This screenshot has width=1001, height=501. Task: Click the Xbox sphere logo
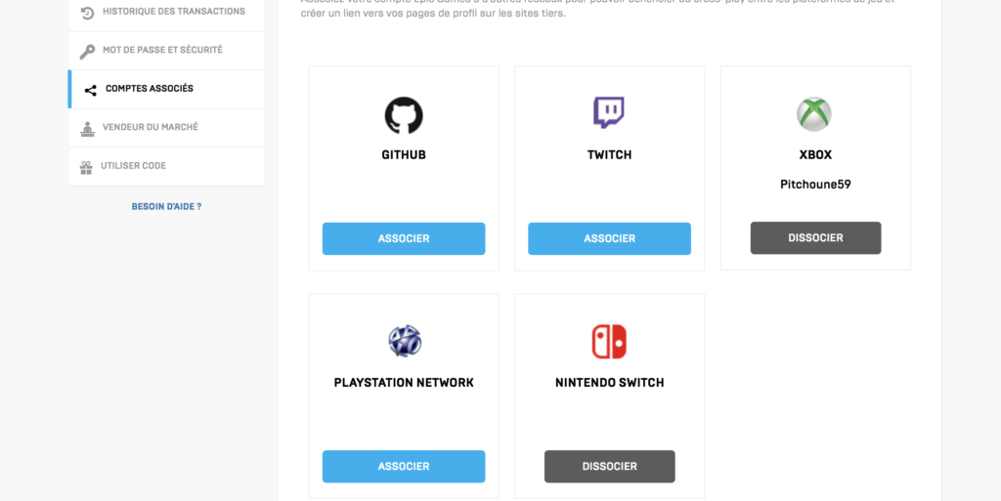click(814, 114)
